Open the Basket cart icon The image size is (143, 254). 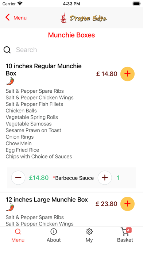click(x=125, y=232)
